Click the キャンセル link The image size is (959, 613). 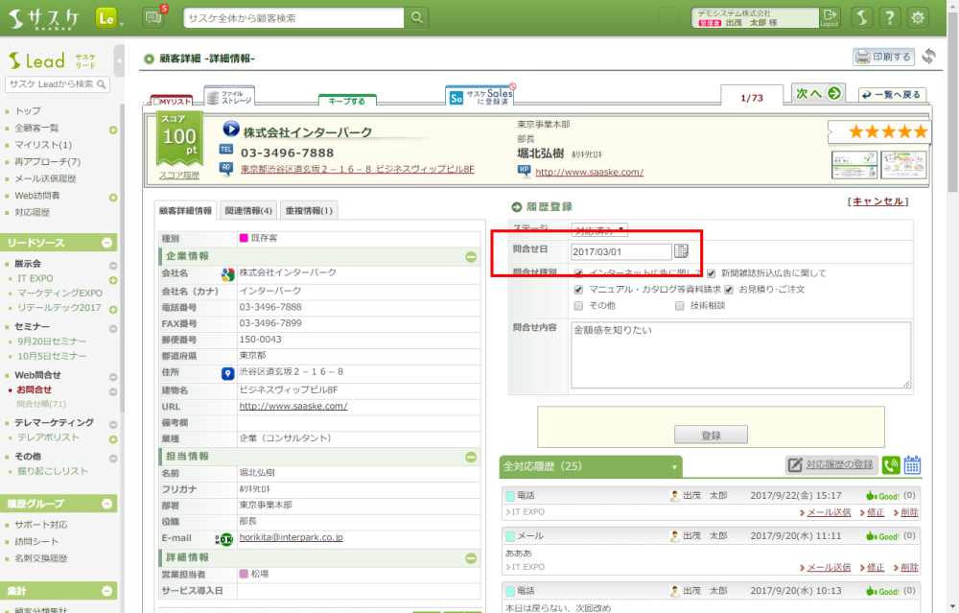877,201
